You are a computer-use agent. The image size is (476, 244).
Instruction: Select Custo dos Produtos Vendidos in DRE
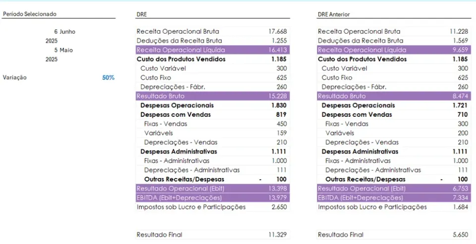(181, 59)
